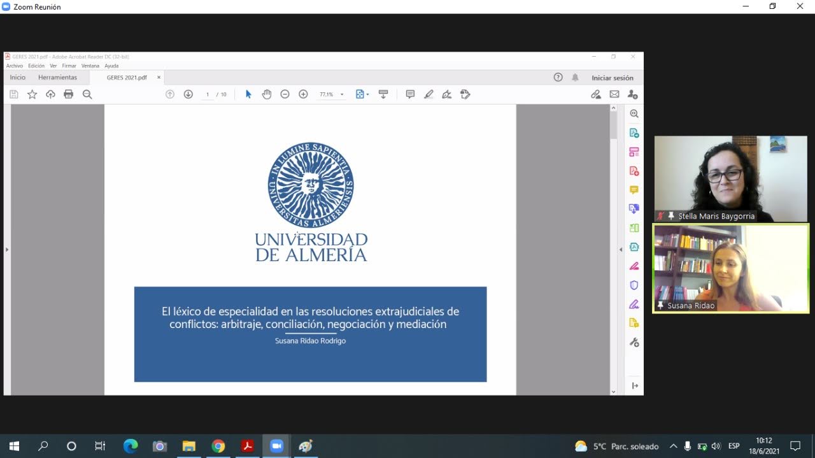
Task: Toggle the taskbar volume speaker icon
Action: [716, 446]
